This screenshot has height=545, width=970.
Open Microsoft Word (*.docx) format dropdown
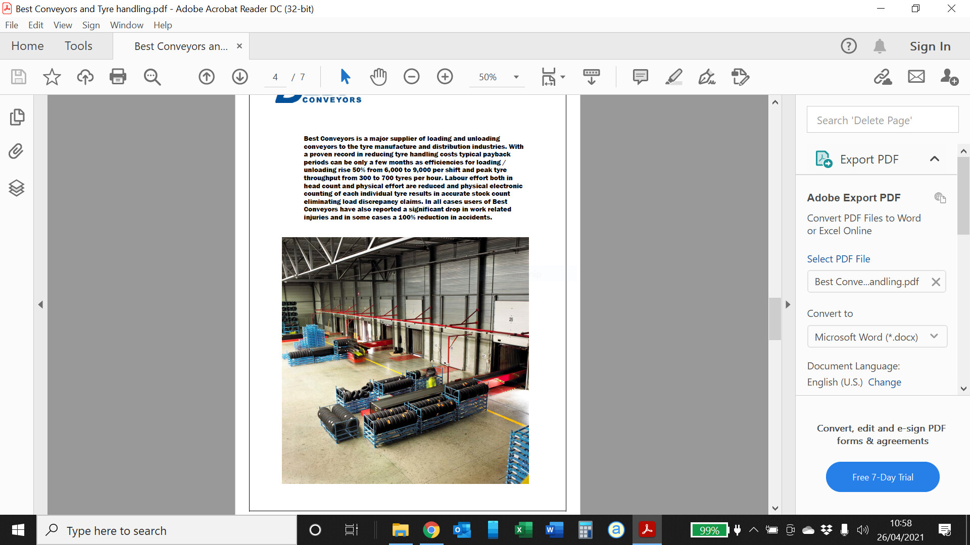877,337
